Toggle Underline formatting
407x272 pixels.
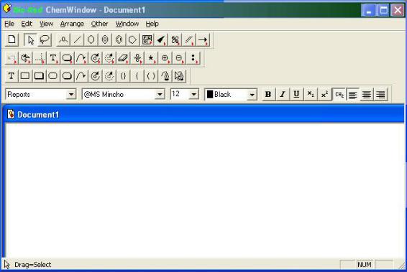point(296,94)
